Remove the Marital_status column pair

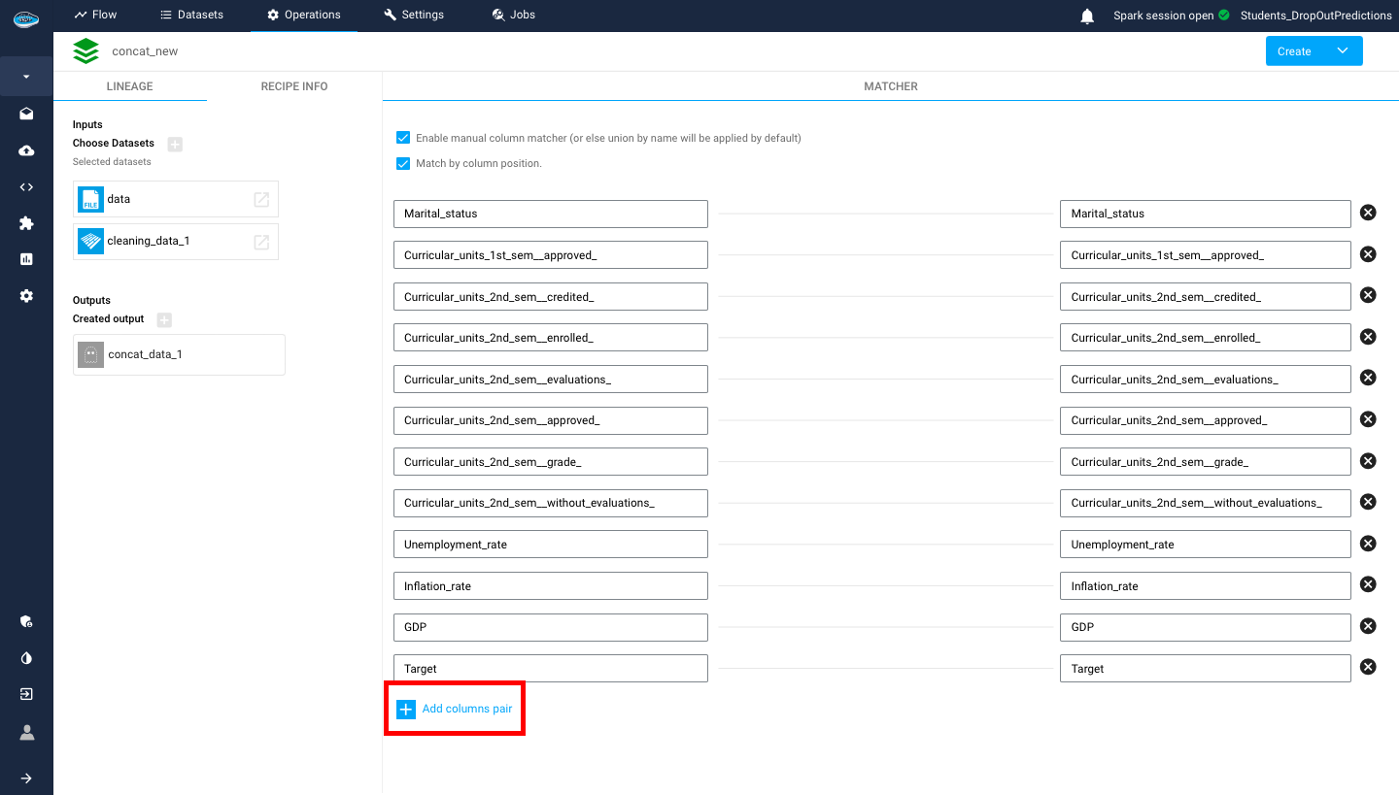[x=1368, y=213]
